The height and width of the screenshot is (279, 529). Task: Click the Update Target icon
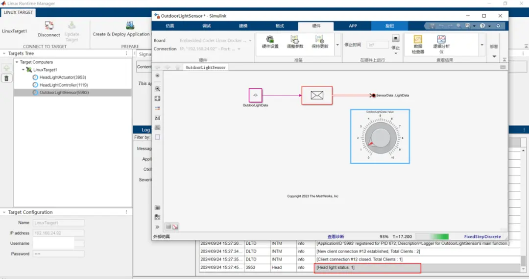[72, 25]
